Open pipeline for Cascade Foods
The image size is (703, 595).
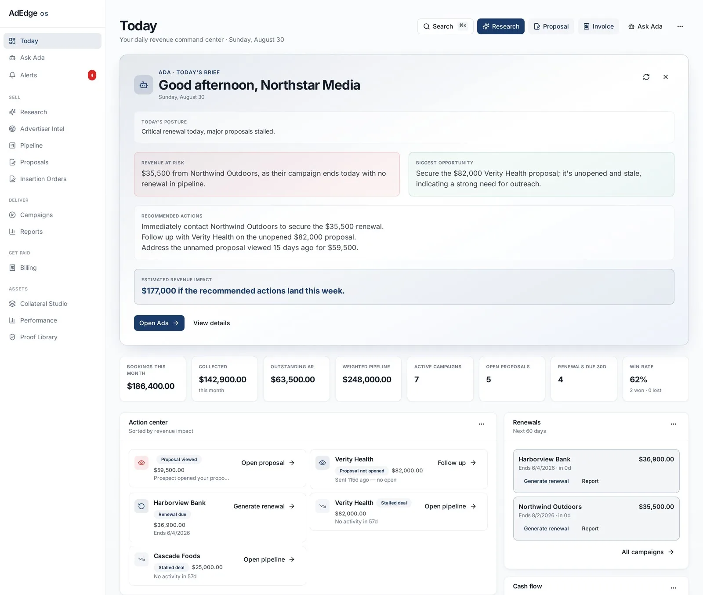[x=269, y=559]
